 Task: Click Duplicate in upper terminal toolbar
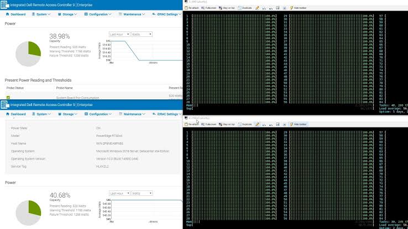tap(245, 8)
